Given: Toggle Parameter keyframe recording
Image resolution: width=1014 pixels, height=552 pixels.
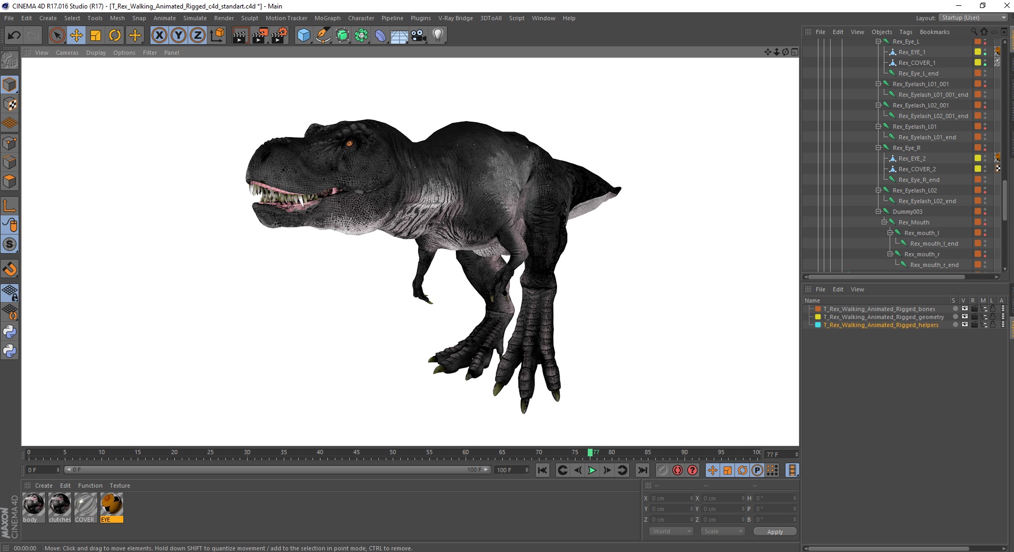Looking at the screenshot, I should [757, 470].
